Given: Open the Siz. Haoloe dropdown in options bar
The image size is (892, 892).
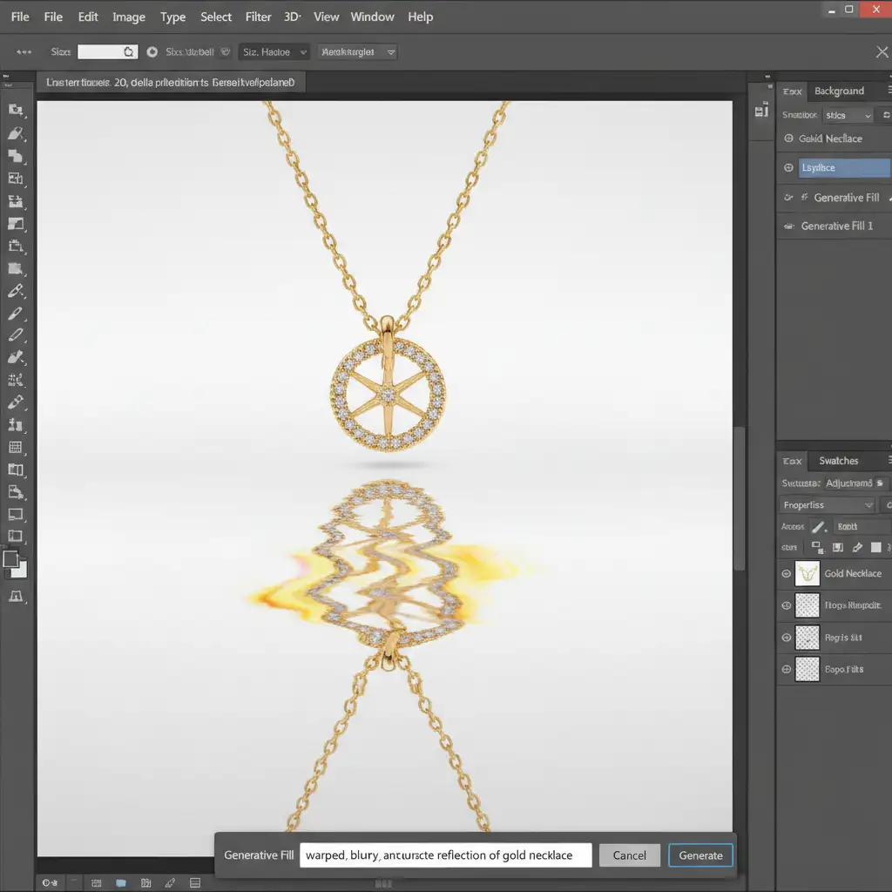Looking at the screenshot, I should (x=274, y=52).
